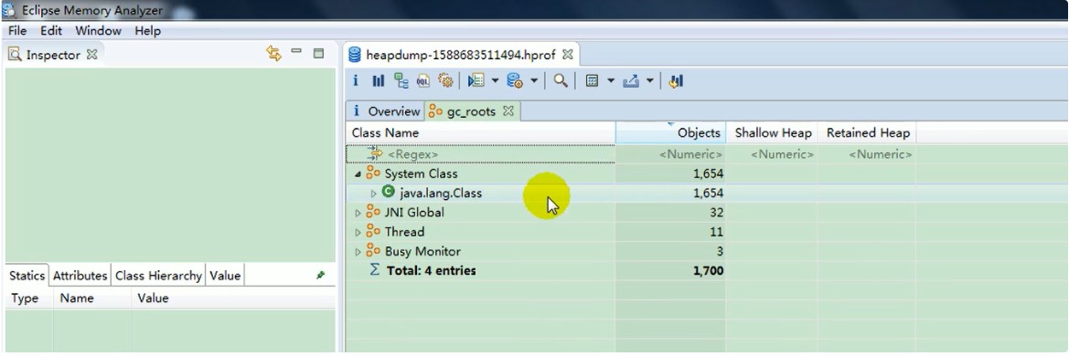Close the gc_roots tab

508,110
